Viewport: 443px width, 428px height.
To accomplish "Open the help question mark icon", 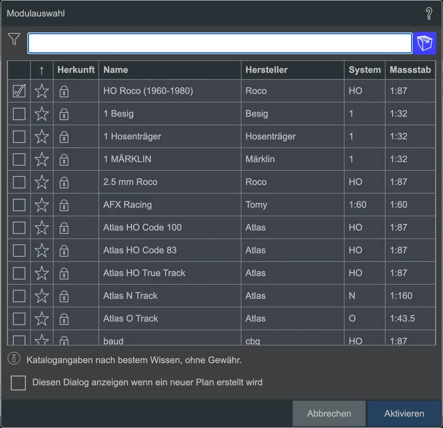I will pos(429,13).
